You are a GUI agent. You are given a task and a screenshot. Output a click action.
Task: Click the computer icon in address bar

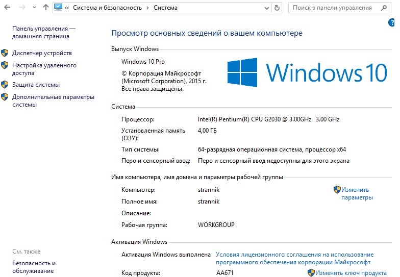58,7
